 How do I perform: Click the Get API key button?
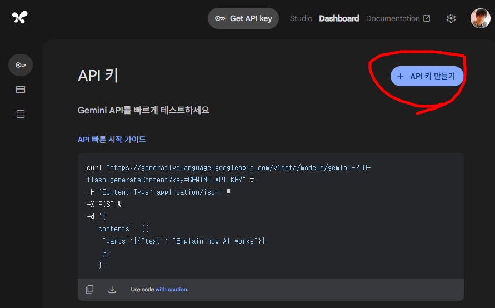pyautogui.click(x=243, y=18)
